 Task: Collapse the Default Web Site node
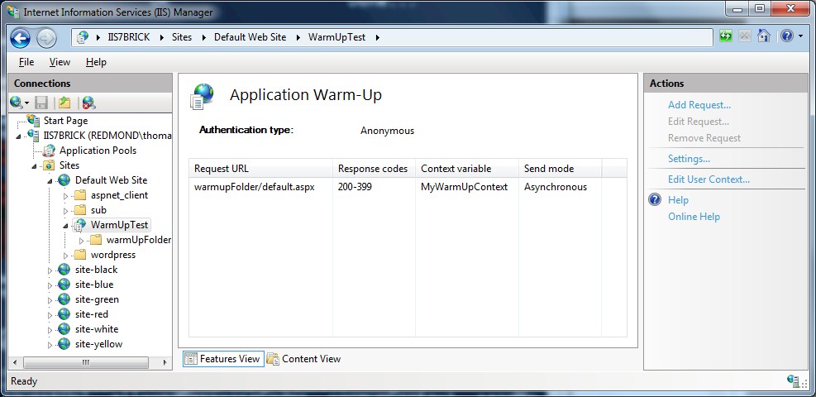[x=50, y=181]
